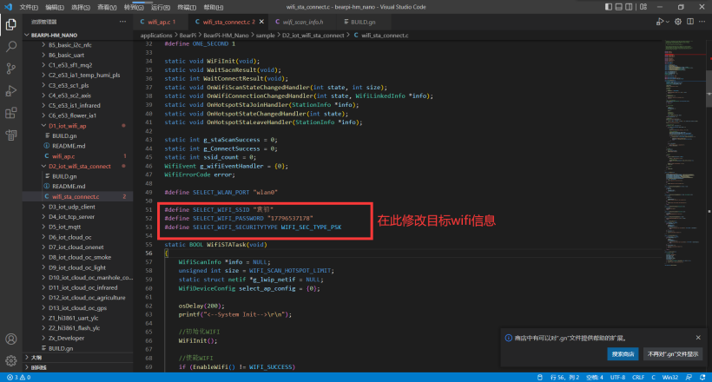Click the notification bell in status bar
712x382 pixels.
[704, 378]
